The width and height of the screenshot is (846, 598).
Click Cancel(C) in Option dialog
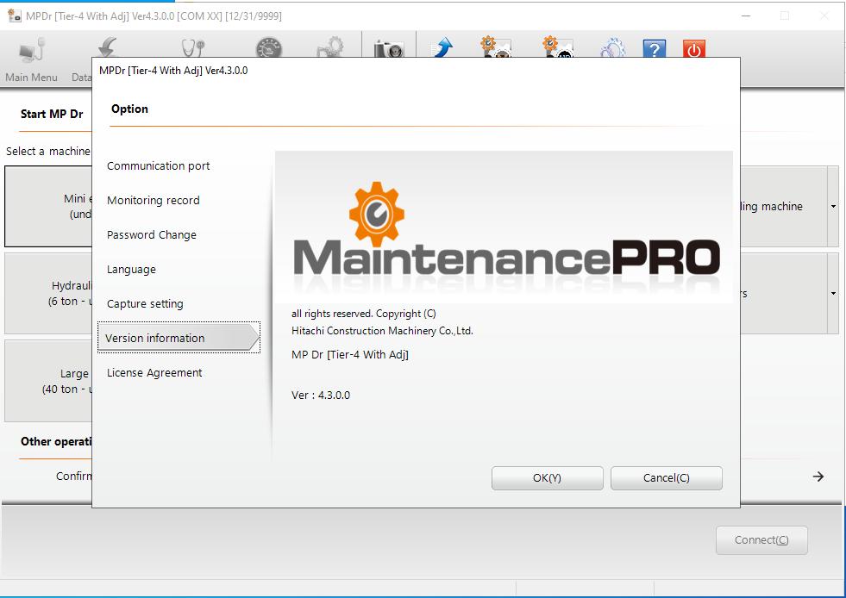pos(667,478)
